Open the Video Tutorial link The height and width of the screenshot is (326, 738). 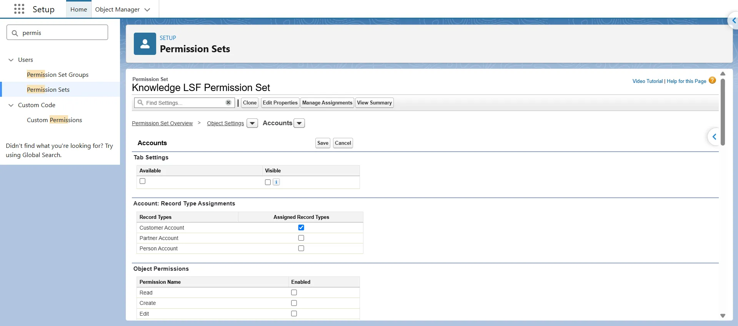click(x=648, y=81)
